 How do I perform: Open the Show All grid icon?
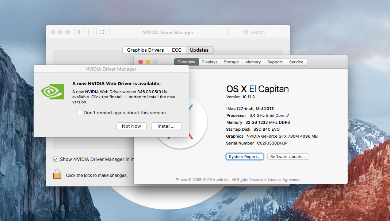(103, 32)
